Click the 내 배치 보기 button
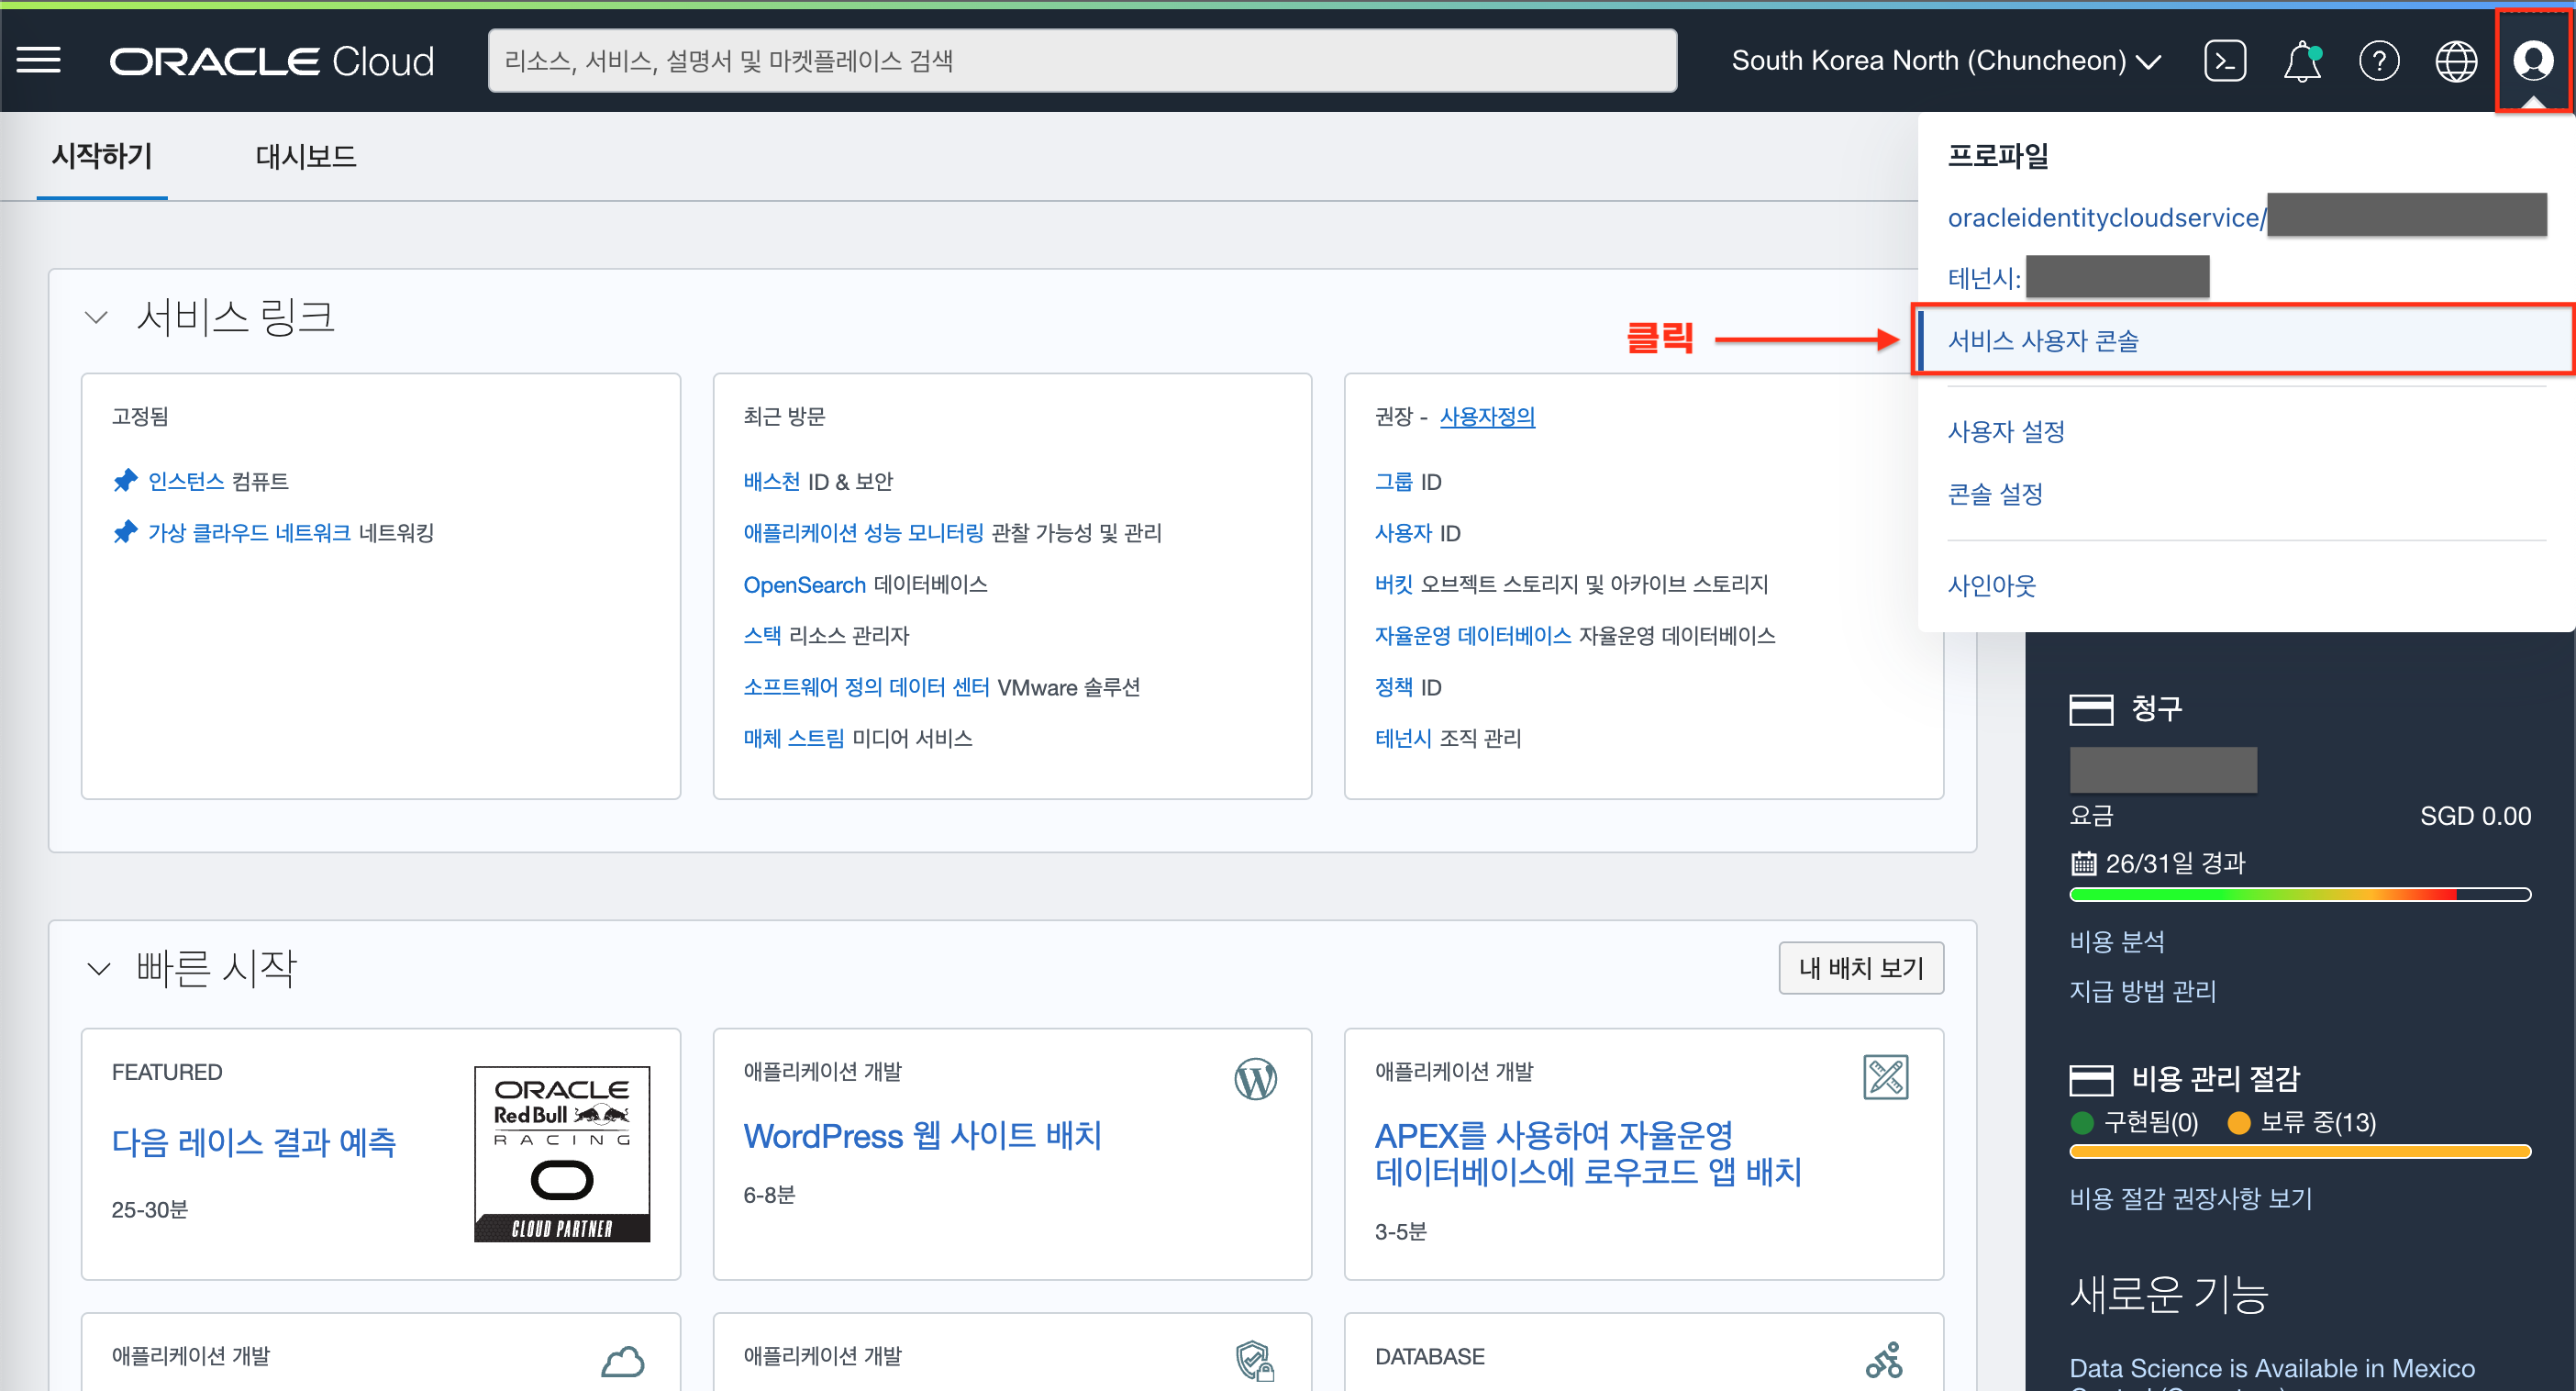This screenshot has width=2576, height=1391. [1861, 968]
